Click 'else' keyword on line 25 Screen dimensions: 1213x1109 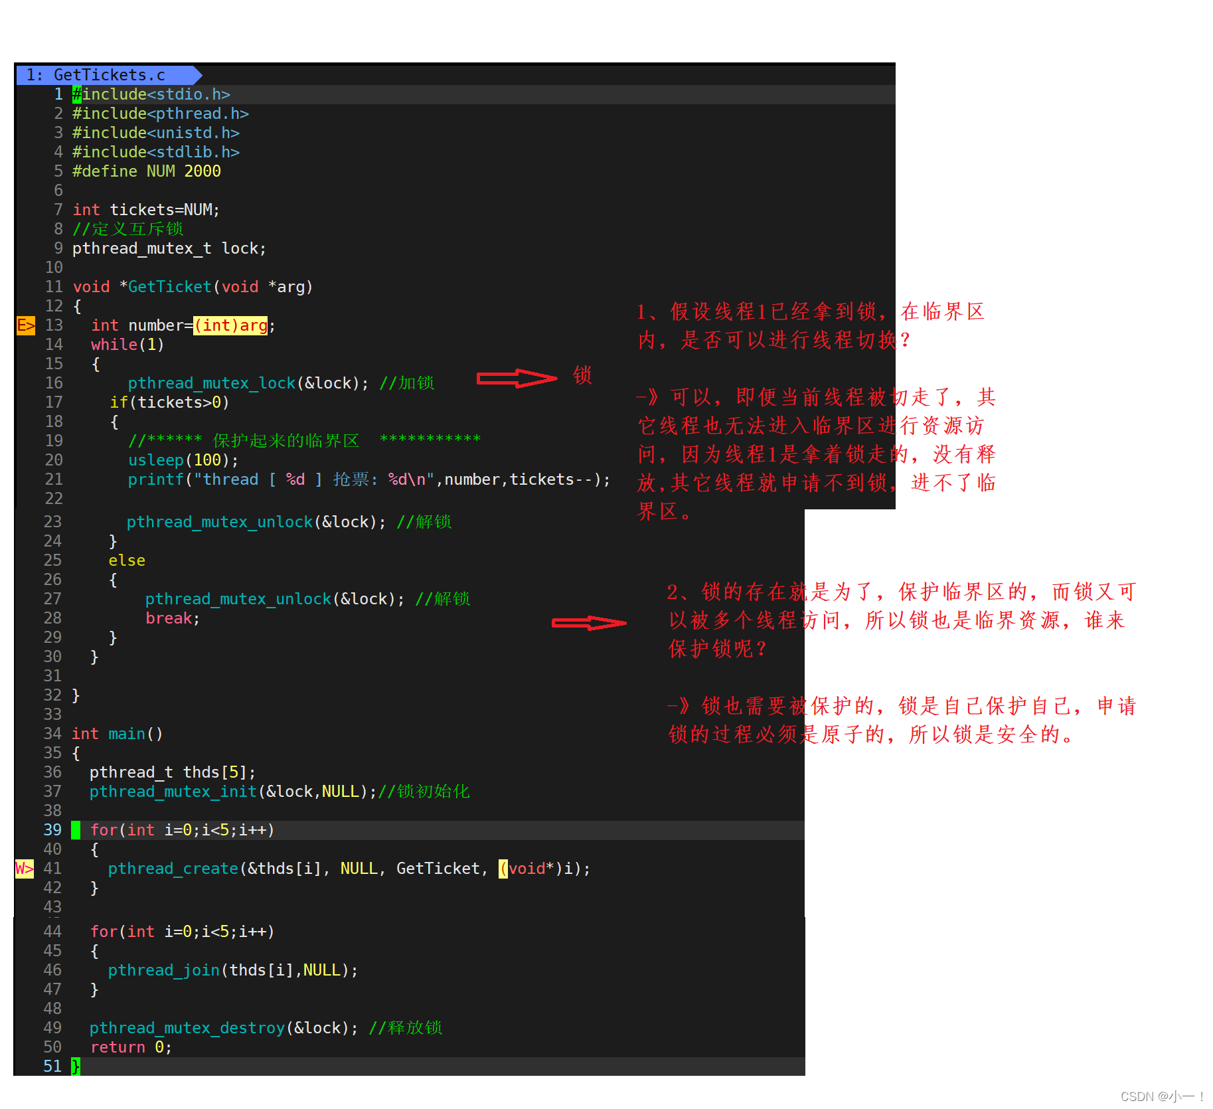coord(127,560)
